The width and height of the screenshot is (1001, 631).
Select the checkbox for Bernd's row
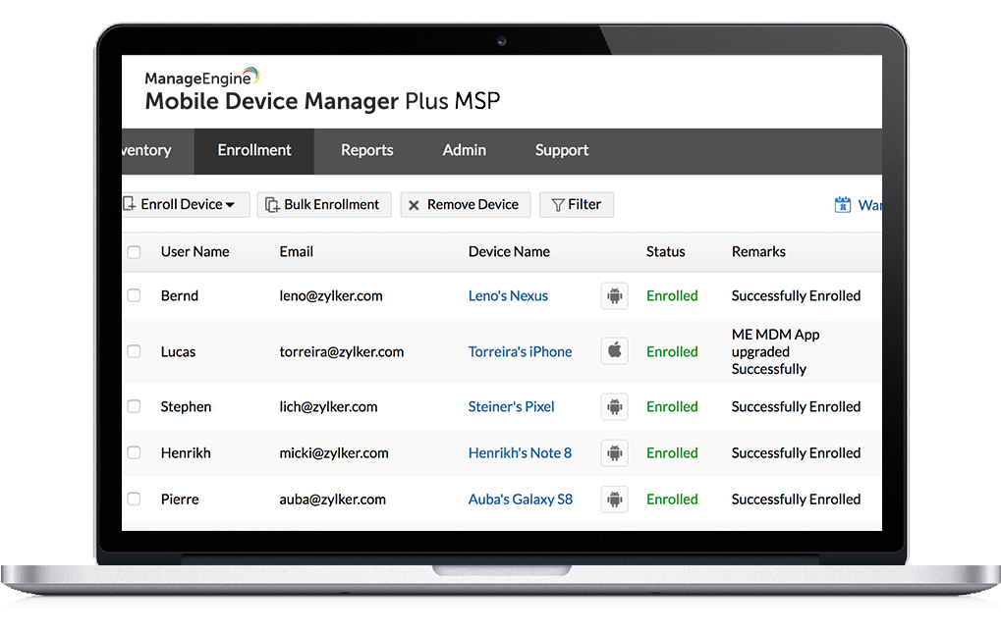pos(134,295)
